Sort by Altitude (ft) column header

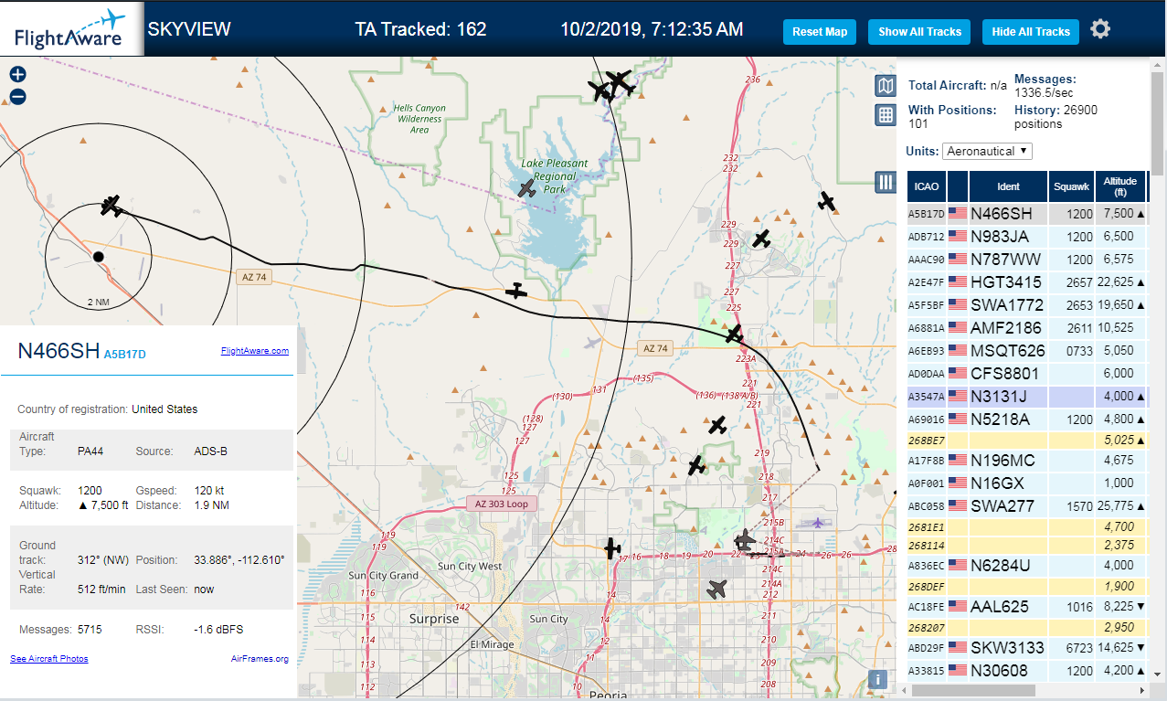[1120, 186]
